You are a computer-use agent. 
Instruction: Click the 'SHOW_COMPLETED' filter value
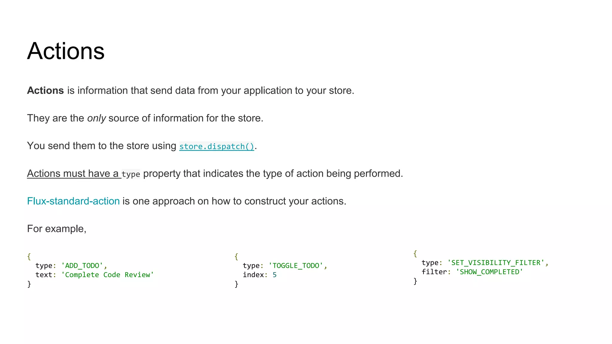(489, 272)
